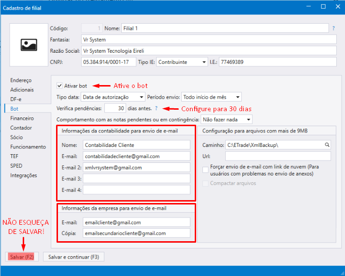This screenshot has width=345, height=276.
Task: Maximize the Cadastro de filial window
Action: pyautogui.click(x=323, y=7)
